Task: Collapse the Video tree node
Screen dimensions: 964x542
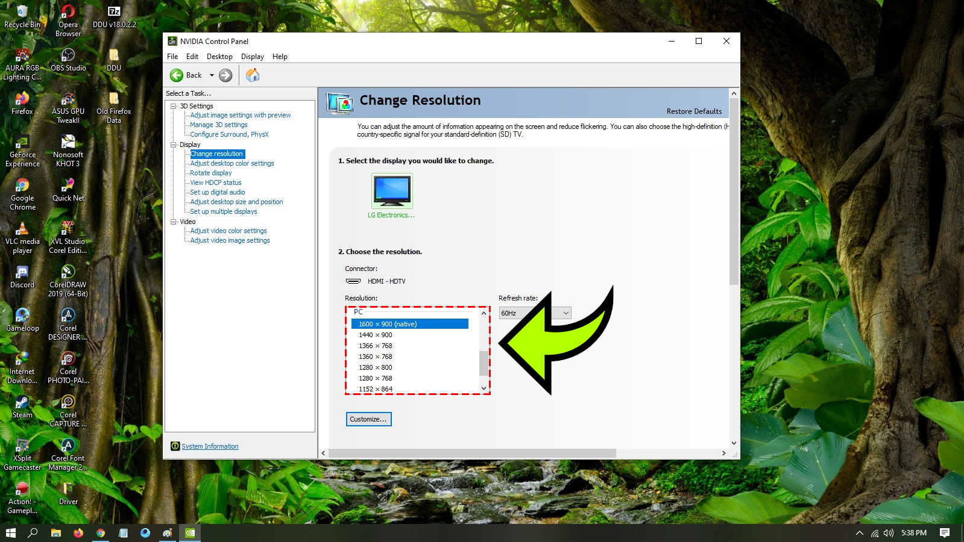Action: 174,222
